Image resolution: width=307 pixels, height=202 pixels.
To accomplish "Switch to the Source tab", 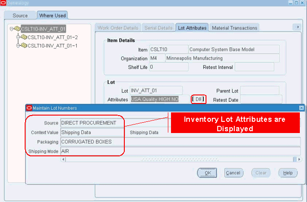I will [x=20, y=15].
